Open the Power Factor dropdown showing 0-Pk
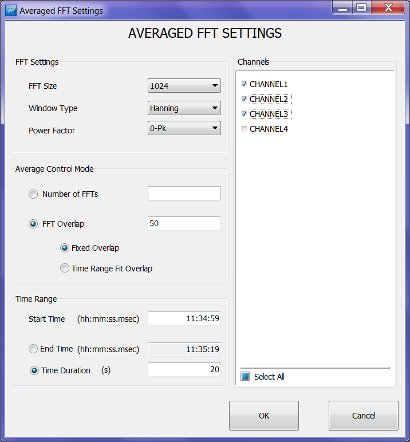 pyautogui.click(x=184, y=128)
